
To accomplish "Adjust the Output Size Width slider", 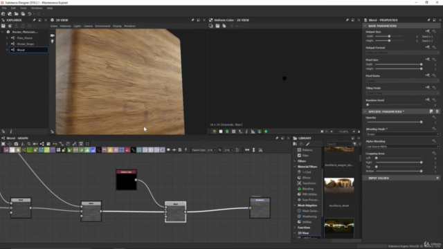I will coord(389,37).
